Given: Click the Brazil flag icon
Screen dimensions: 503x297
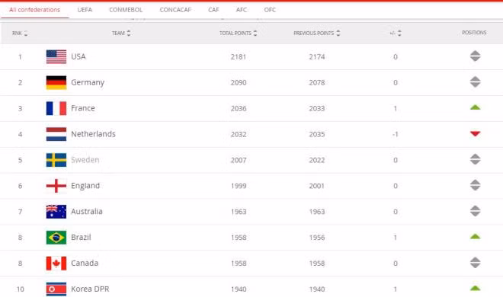Looking at the screenshot, I should click(56, 238).
